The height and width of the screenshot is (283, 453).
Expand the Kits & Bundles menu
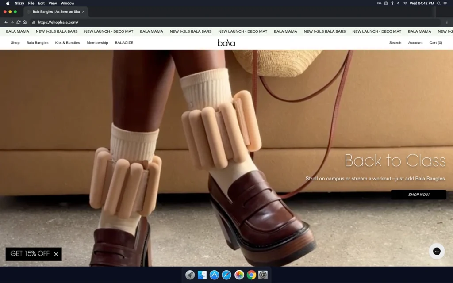pyautogui.click(x=67, y=43)
